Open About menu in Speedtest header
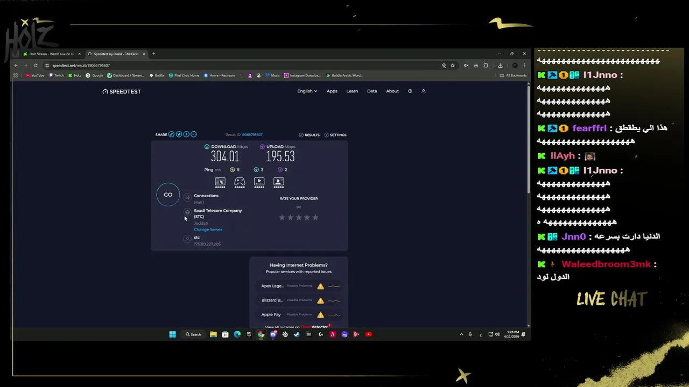 pyautogui.click(x=392, y=91)
